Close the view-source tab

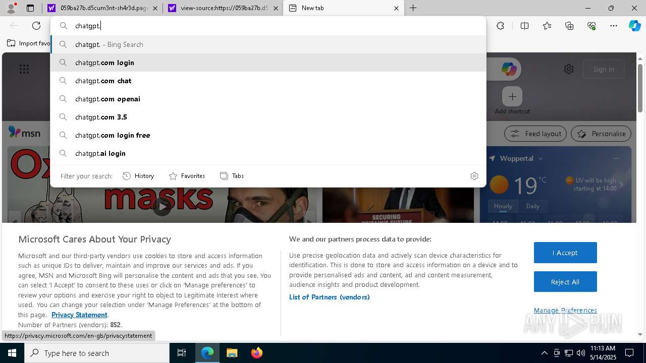coord(276,8)
